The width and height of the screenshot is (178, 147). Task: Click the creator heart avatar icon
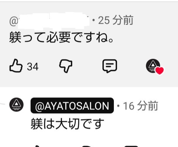153,66
